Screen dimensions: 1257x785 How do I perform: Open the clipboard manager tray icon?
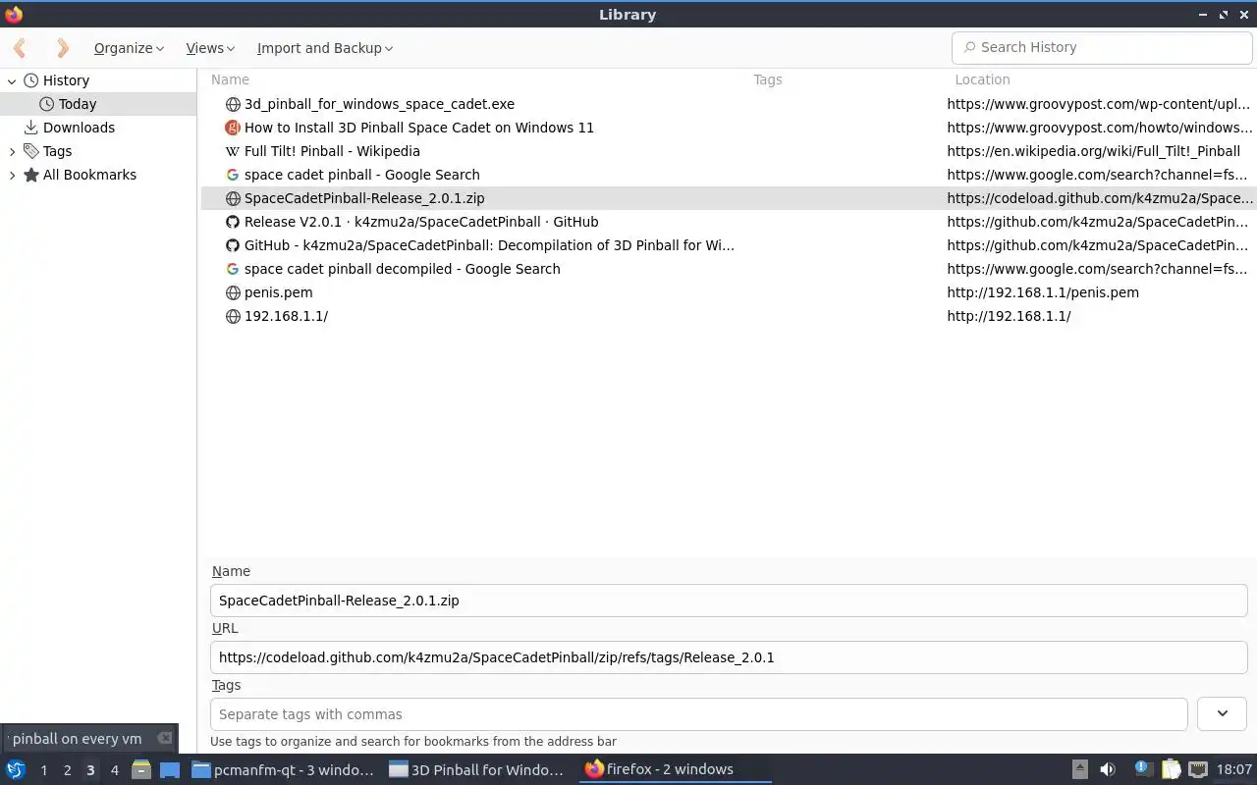pos(1171,769)
